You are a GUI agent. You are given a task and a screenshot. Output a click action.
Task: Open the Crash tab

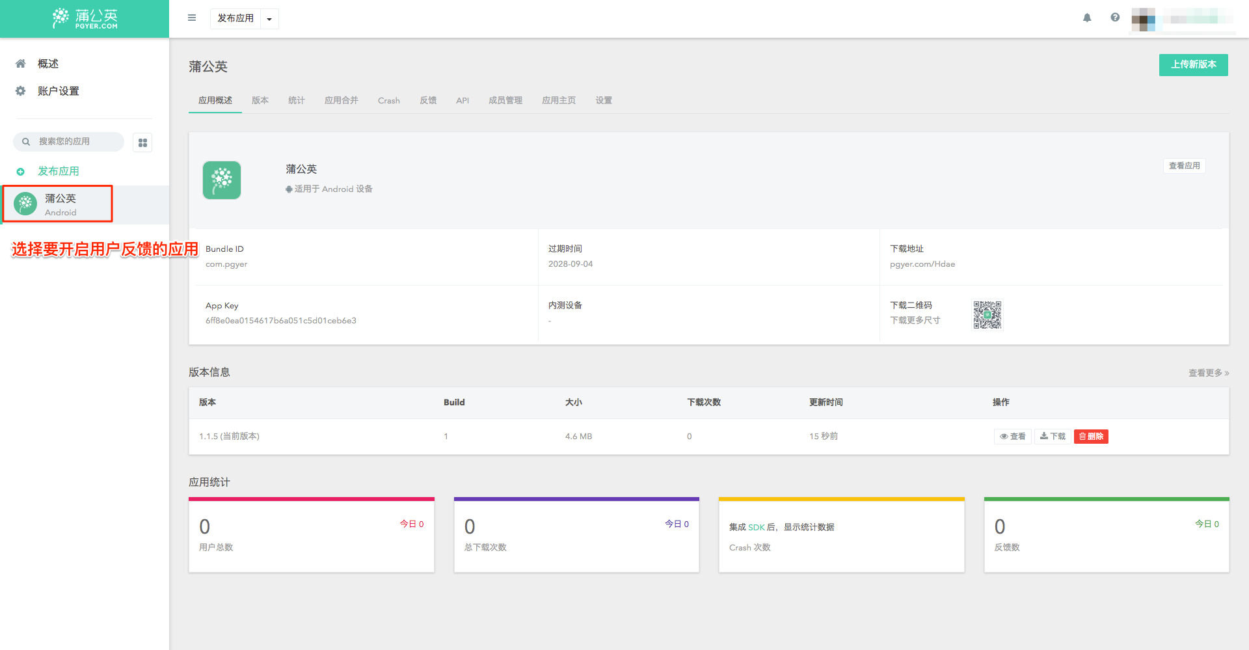point(389,100)
